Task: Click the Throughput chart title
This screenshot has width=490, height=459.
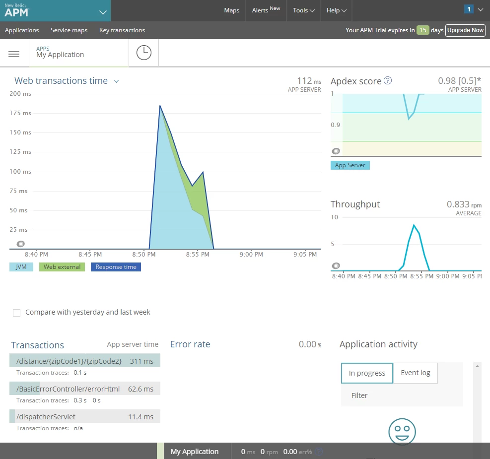Action: (355, 204)
